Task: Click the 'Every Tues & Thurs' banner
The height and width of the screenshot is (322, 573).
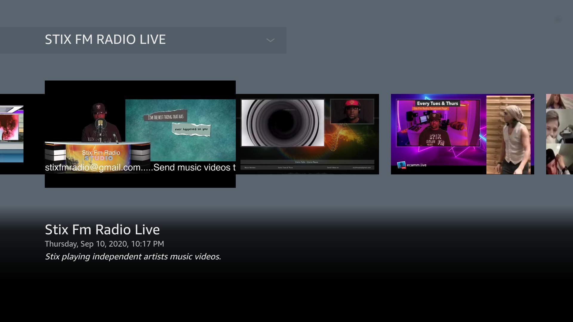Action: 437,103
